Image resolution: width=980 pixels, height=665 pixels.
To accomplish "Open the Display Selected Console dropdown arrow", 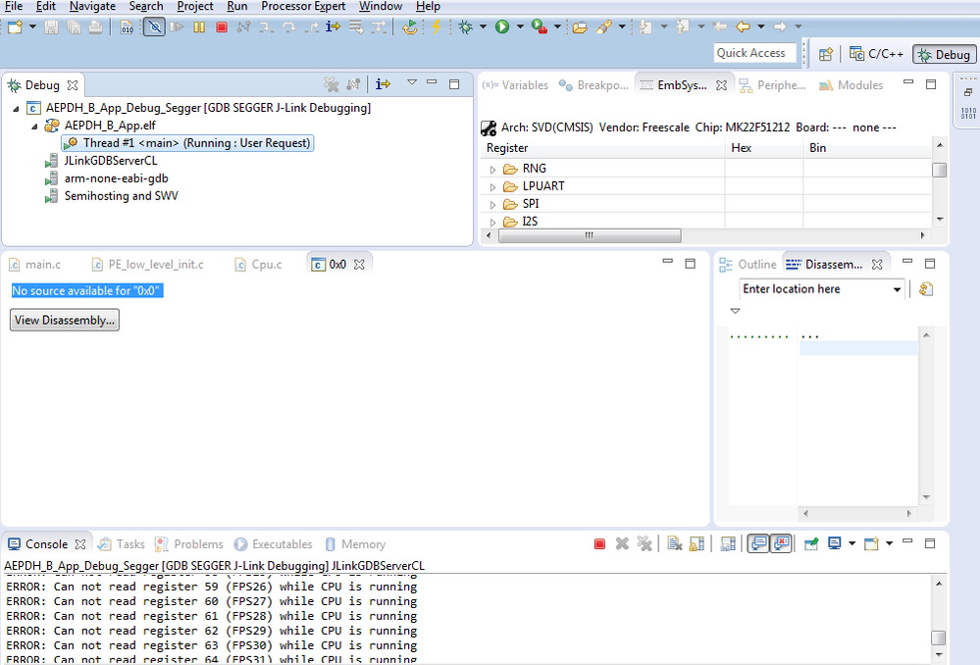I will click(x=851, y=544).
